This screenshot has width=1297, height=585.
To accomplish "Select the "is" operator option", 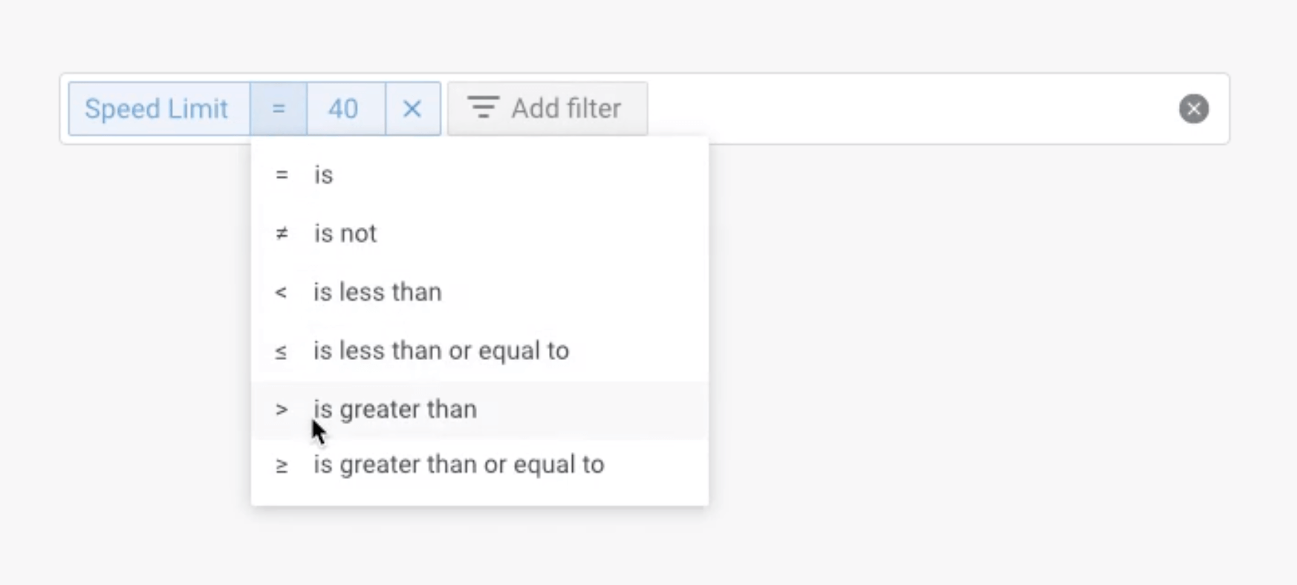I will coord(324,175).
